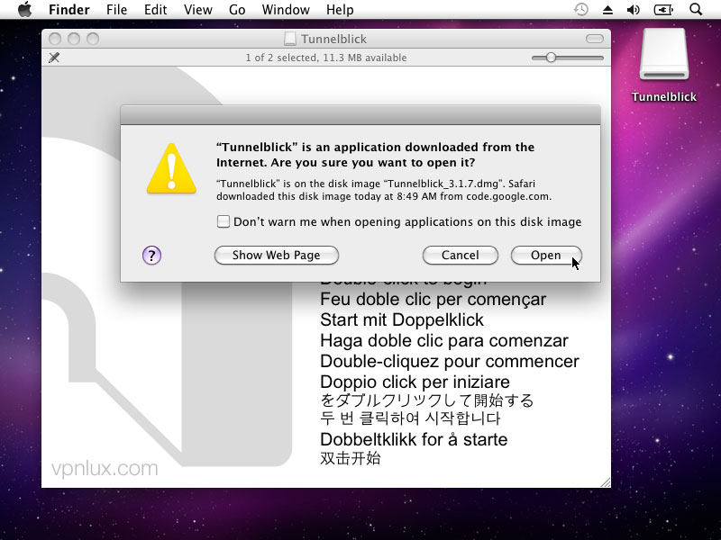Open the Edit menu
This screenshot has height=540, width=721.
click(x=155, y=10)
